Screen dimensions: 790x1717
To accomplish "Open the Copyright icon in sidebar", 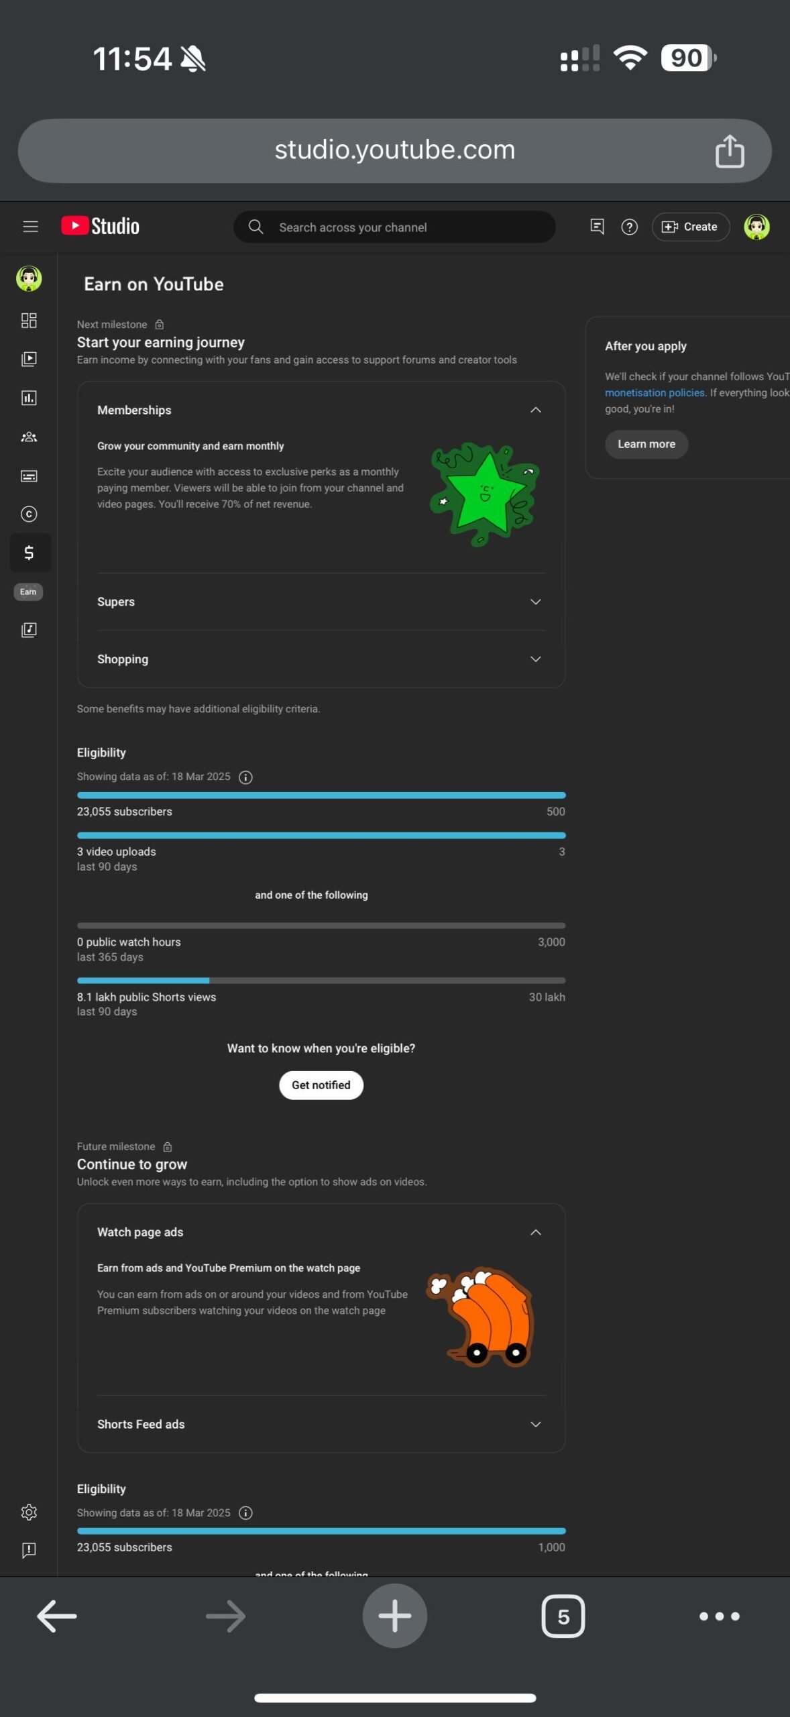I will [x=29, y=514].
